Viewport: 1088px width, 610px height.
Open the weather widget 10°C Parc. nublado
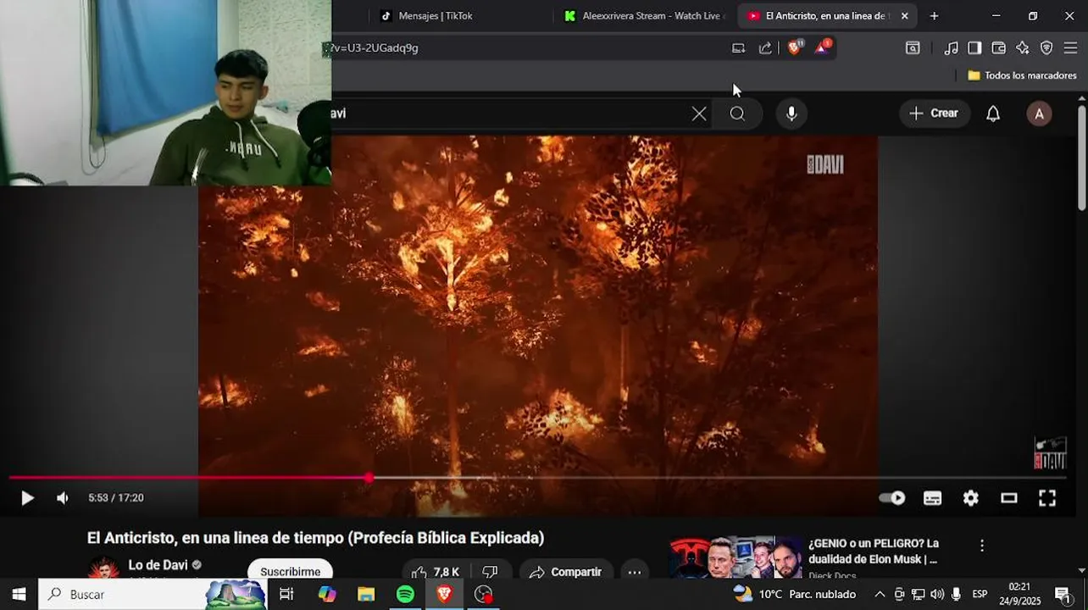coord(795,594)
